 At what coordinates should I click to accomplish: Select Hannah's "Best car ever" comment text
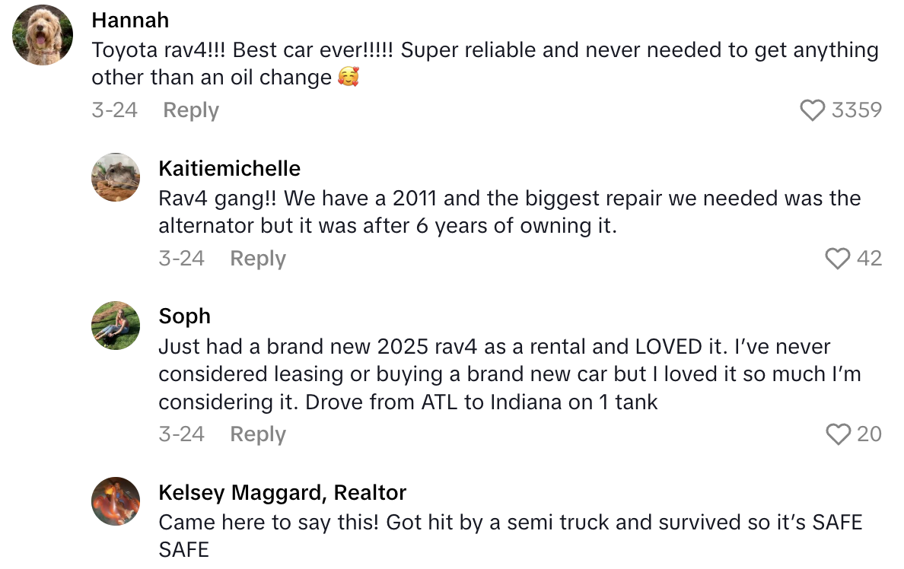coord(485,64)
